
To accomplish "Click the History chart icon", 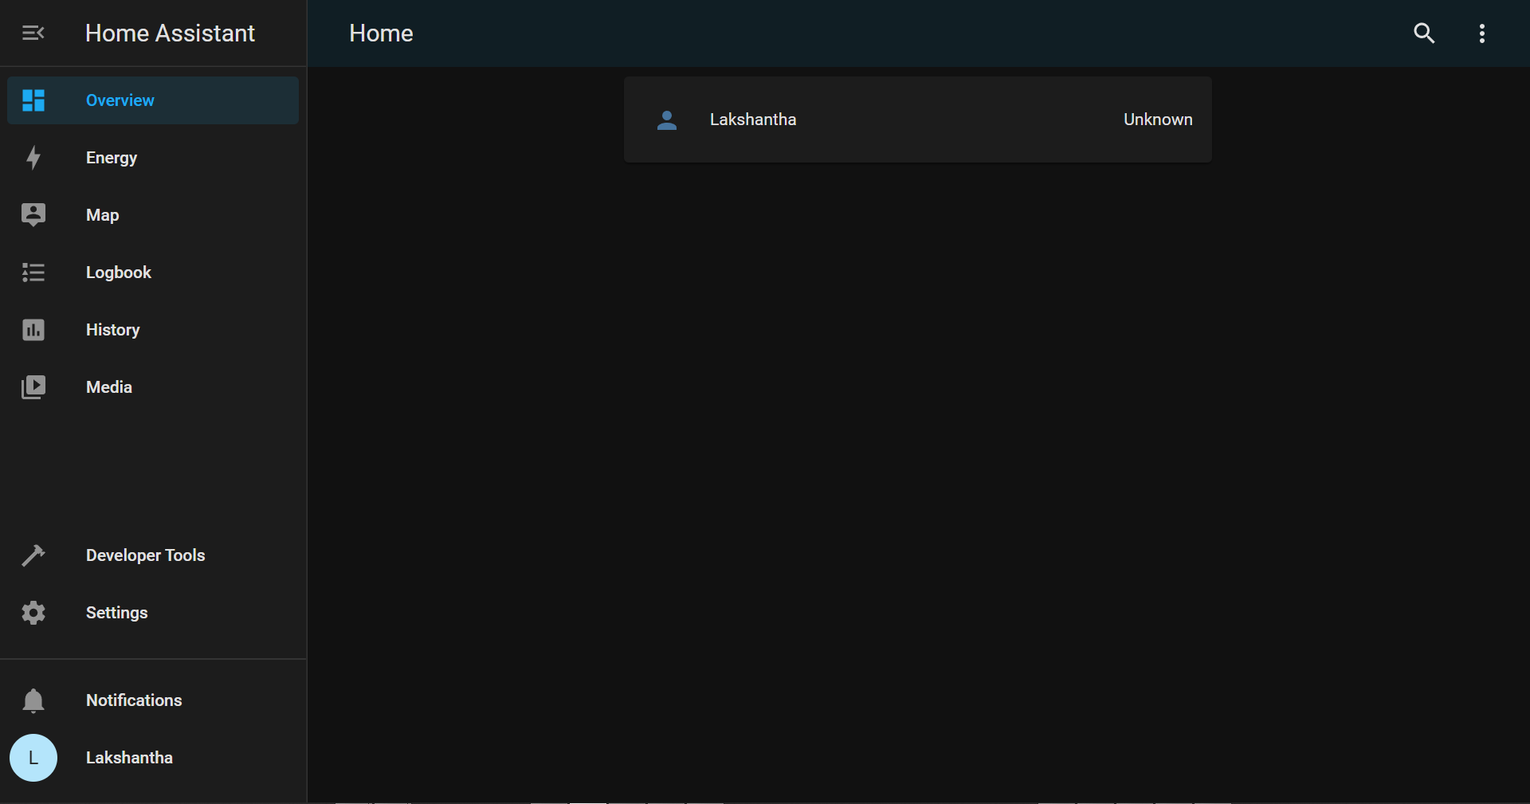I will pos(33,330).
